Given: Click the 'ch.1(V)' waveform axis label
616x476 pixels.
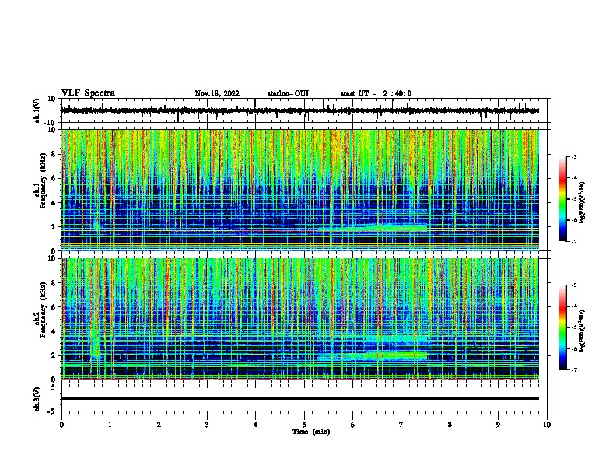Looking at the screenshot, I should (37, 110).
